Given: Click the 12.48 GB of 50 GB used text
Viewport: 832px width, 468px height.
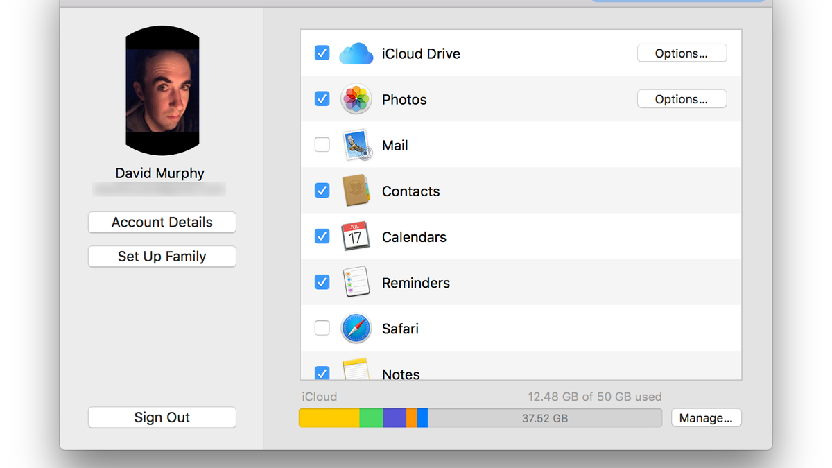Looking at the screenshot, I should (595, 397).
